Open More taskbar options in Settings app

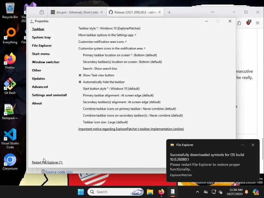pyautogui.click(x=107, y=35)
